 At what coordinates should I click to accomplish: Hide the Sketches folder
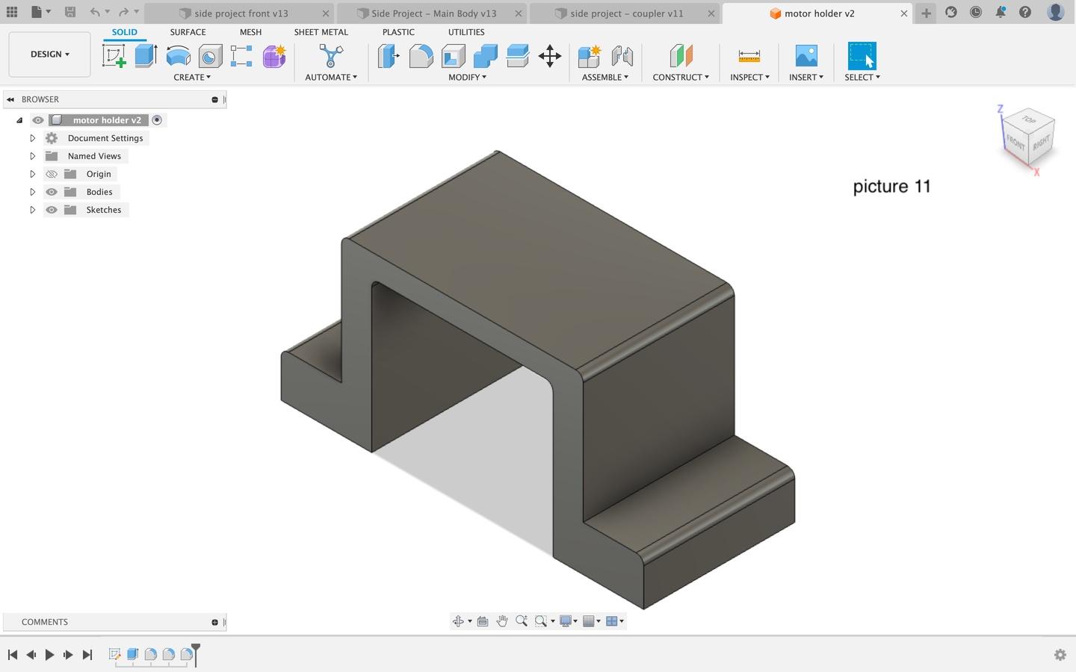tap(52, 210)
